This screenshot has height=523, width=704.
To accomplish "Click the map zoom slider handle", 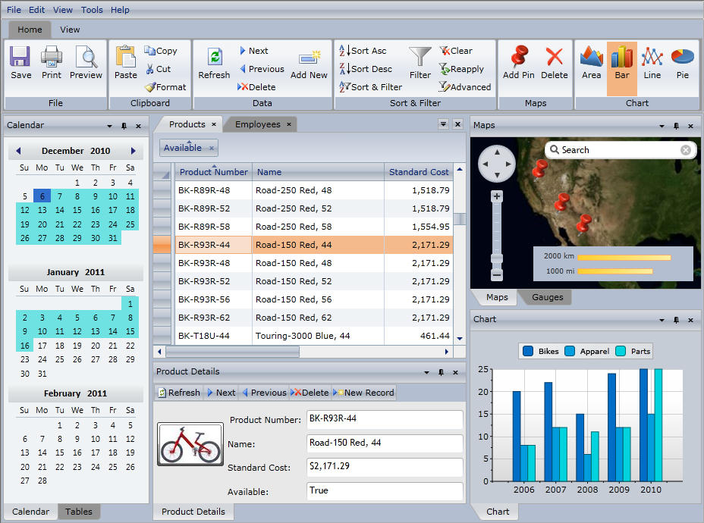I will 497,258.
